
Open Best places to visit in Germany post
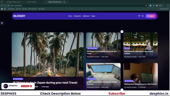pos(138,53)
